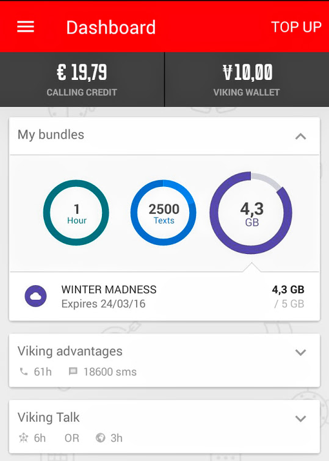This screenshot has height=461, width=329.
Task: Open the Calling Credit € 19,79 tab
Action: tap(82, 79)
